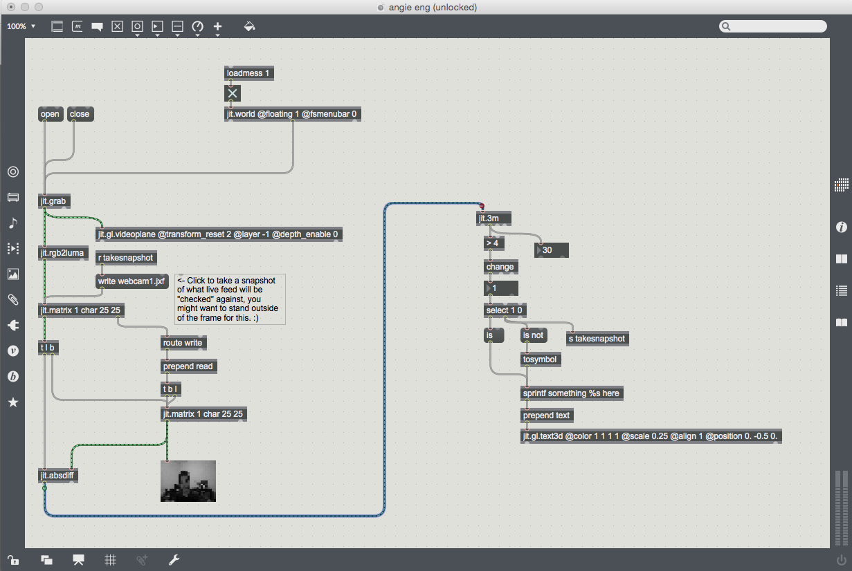Open the plus add-object toolbar menu
This screenshot has width=852, height=571.
tap(217, 27)
